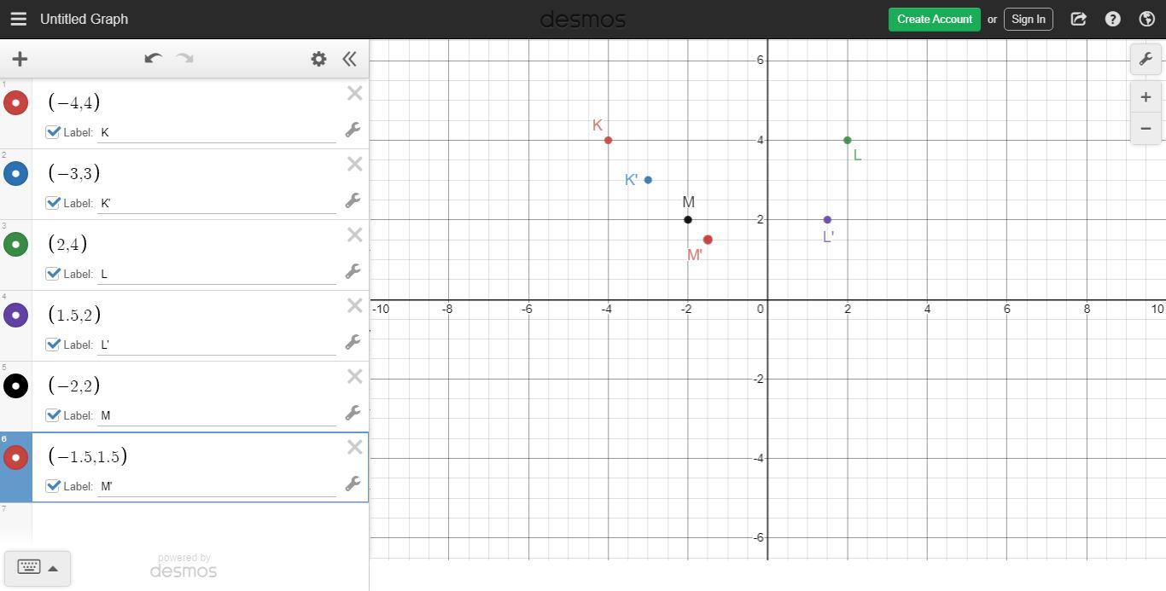
Task: Disable the Label checkbox for point M'
Action: pos(53,486)
